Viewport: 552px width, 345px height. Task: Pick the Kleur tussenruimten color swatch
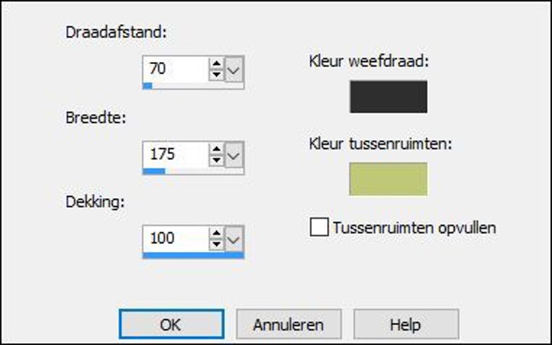click(388, 179)
